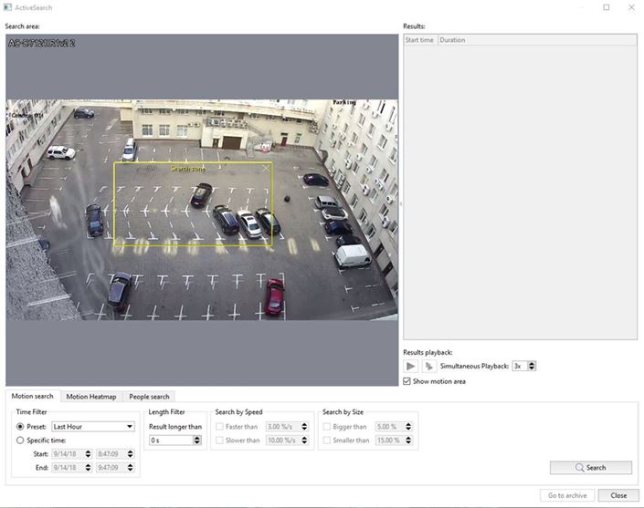Click the Close button at bottom right

pyautogui.click(x=618, y=495)
